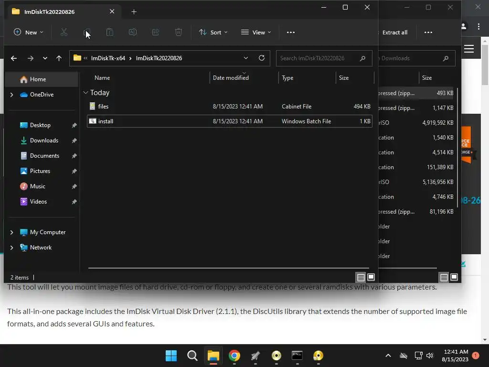Click ImDiskTk-x64 breadcrumb segment
This screenshot has width=489, height=367.
point(108,58)
